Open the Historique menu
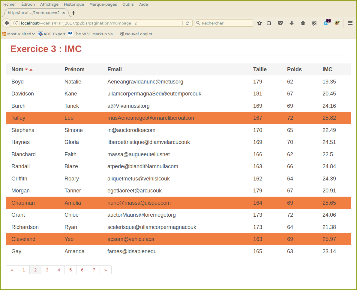Image resolution: width=357 pixels, height=290 pixels. [74, 4]
